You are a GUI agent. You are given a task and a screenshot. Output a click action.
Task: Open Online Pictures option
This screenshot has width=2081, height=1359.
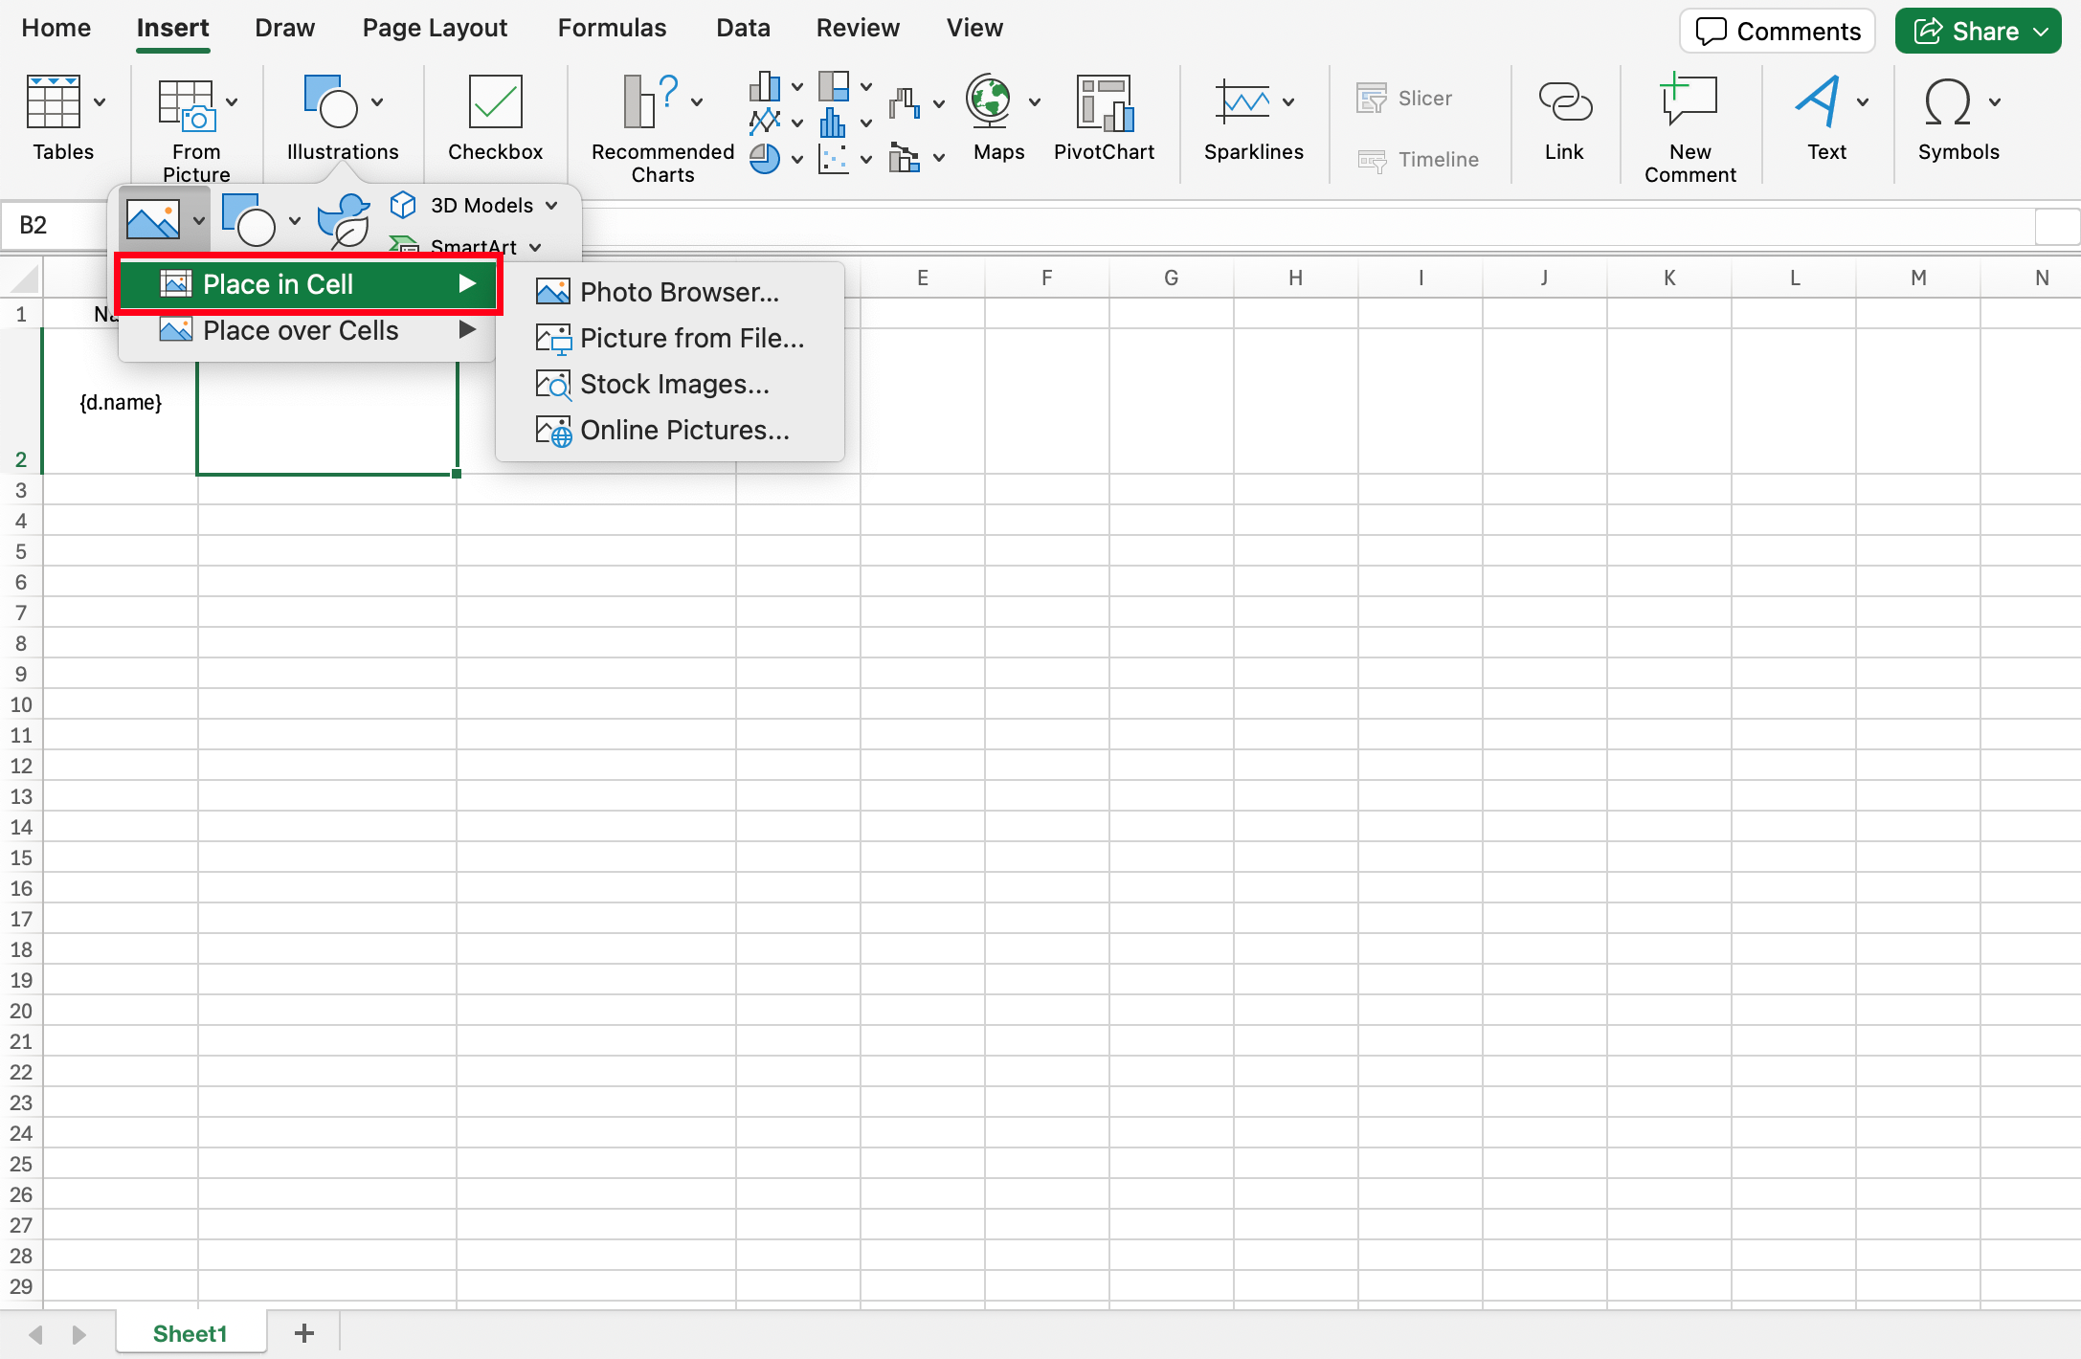point(683,430)
